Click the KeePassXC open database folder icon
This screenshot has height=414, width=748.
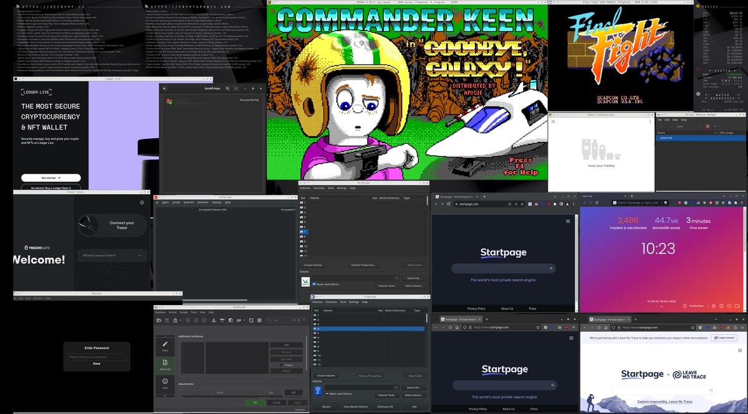click(x=159, y=320)
